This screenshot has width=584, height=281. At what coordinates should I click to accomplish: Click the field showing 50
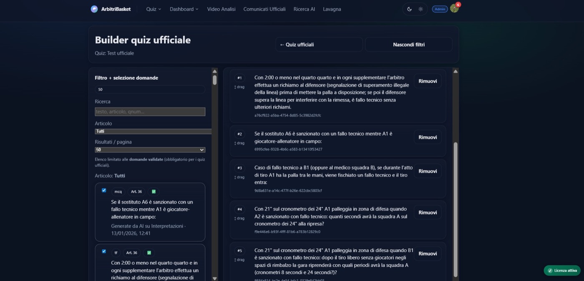(x=150, y=90)
